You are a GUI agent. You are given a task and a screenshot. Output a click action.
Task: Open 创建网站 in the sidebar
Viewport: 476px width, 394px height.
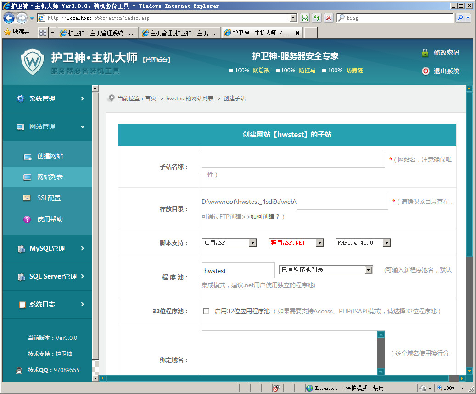coord(50,156)
